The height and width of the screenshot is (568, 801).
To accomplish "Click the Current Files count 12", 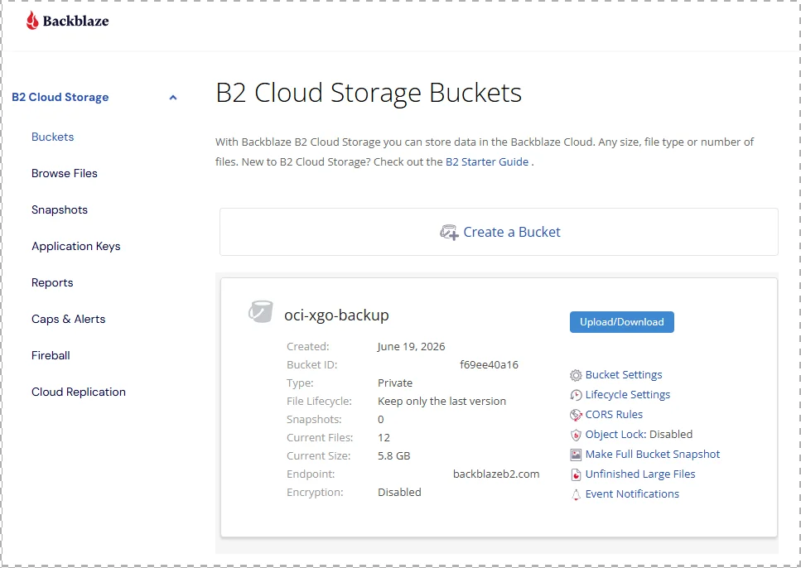I will [384, 438].
